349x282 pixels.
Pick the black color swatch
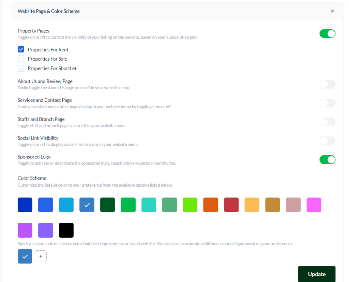tap(66, 230)
